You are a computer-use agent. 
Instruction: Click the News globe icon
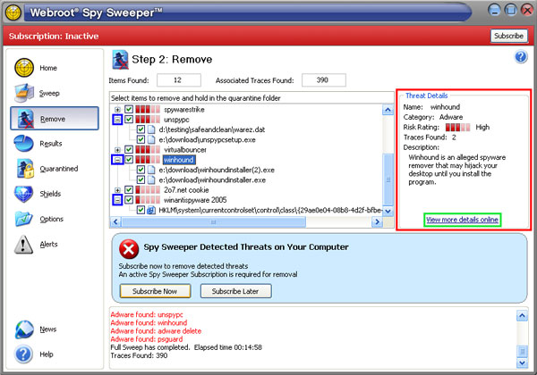pyautogui.click(x=24, y=329)
